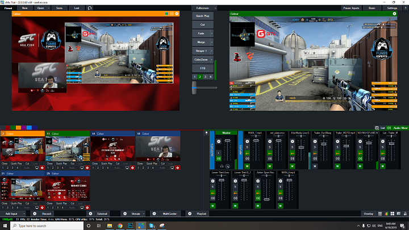Open red_plate.mov audio gear settings
Viewport: 409px width, 230px height.
(x=270, y=141)
